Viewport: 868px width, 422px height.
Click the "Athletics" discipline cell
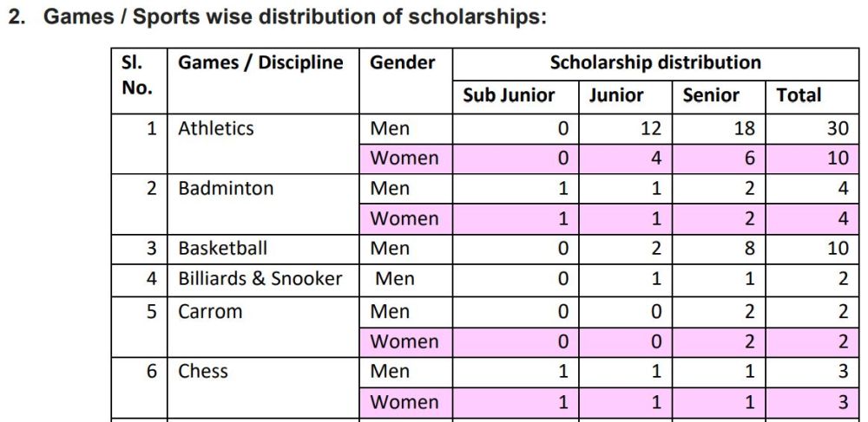[216, 128]
